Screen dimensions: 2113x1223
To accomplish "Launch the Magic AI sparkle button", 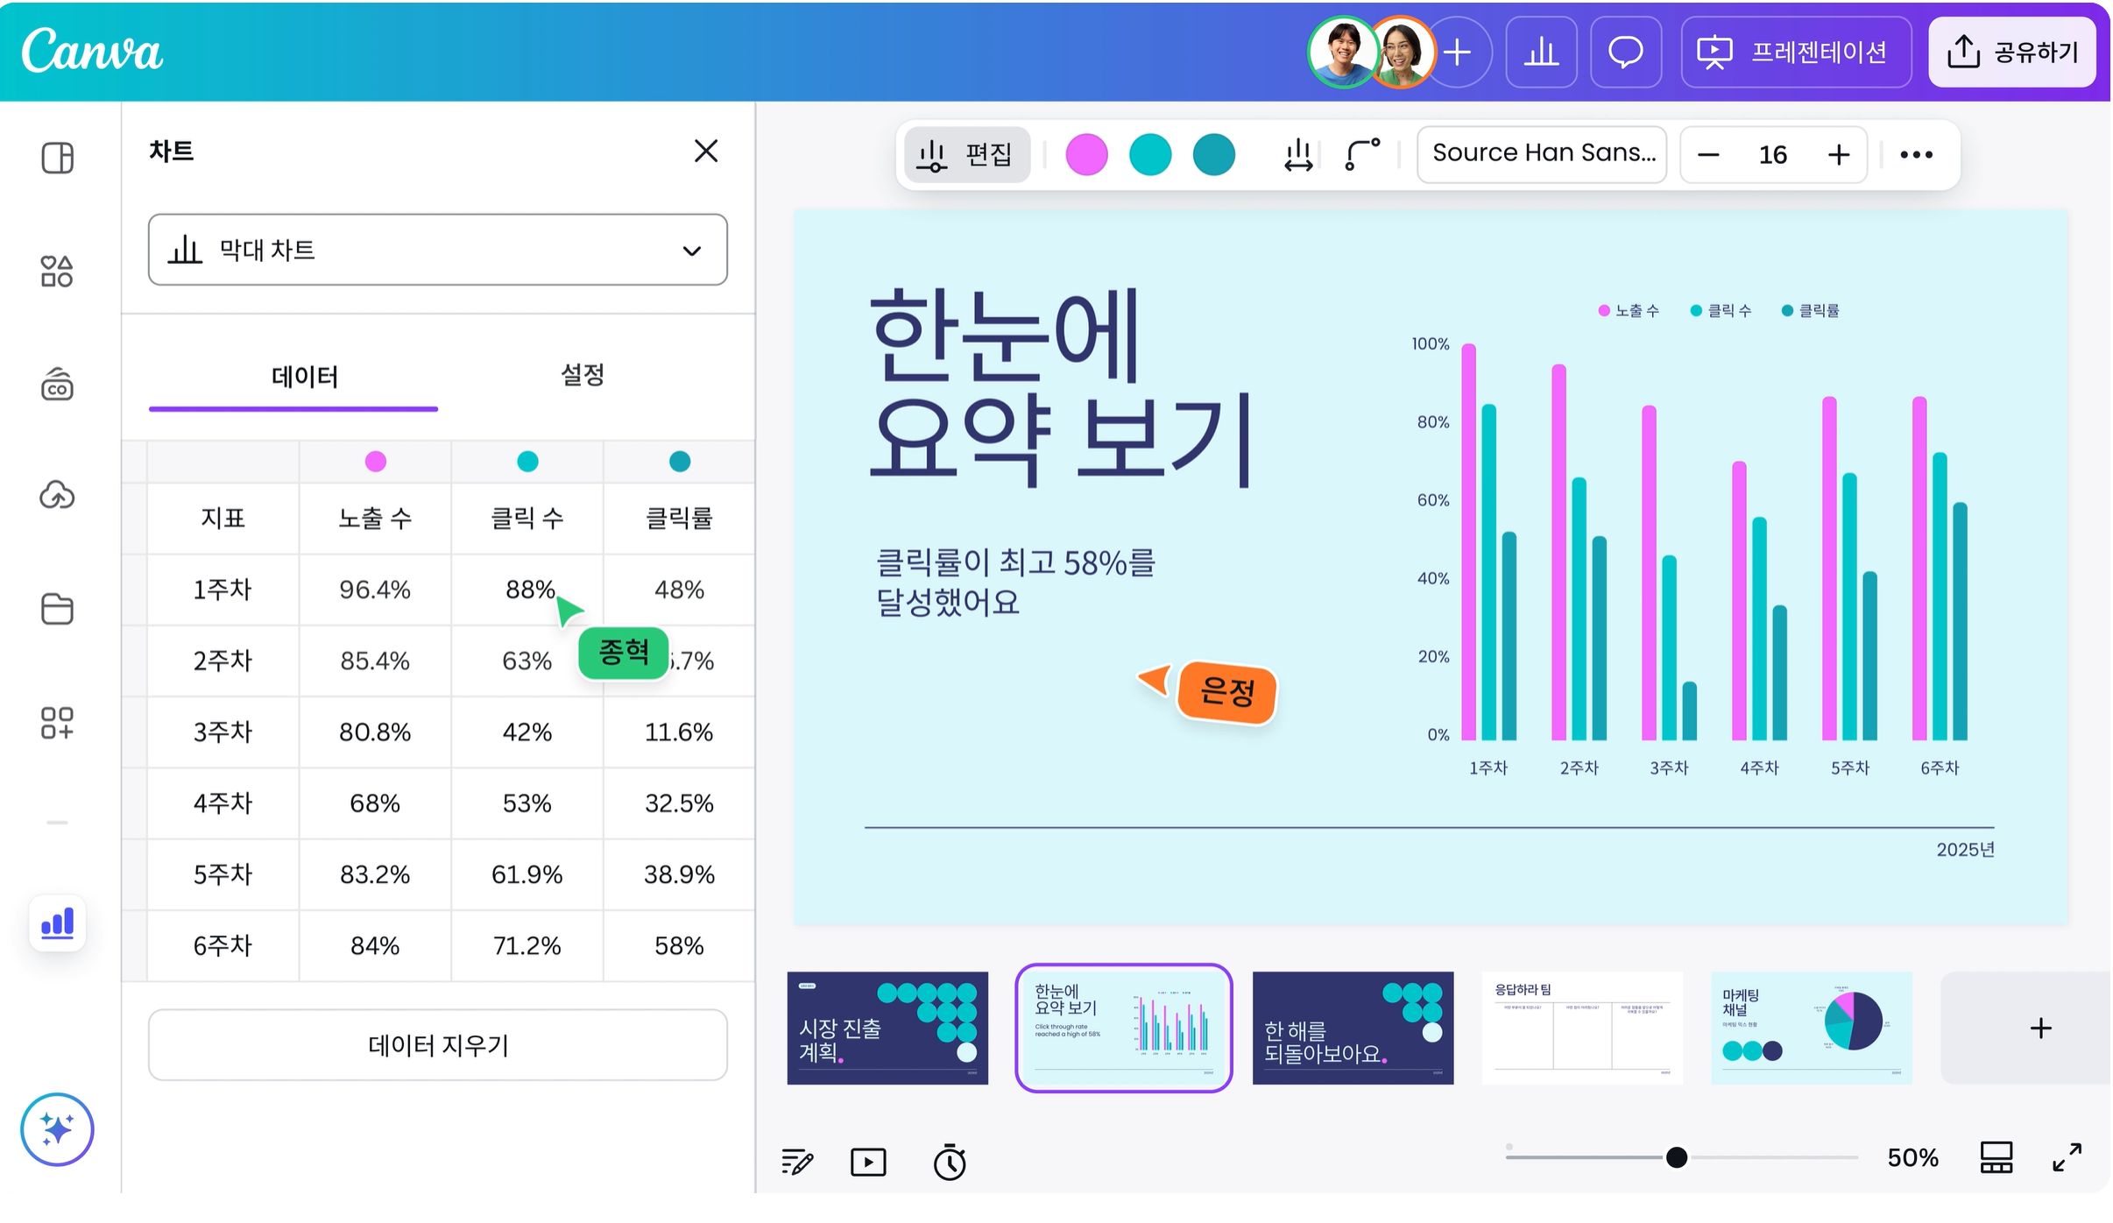I will click(57, 1129).
